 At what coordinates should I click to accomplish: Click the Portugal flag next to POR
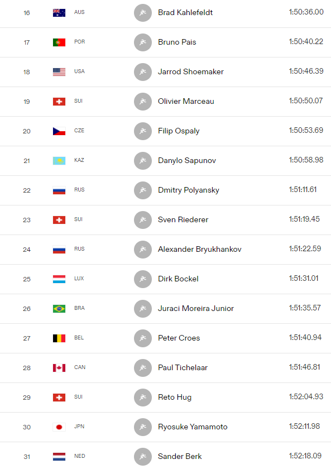[x=59, y=42]
